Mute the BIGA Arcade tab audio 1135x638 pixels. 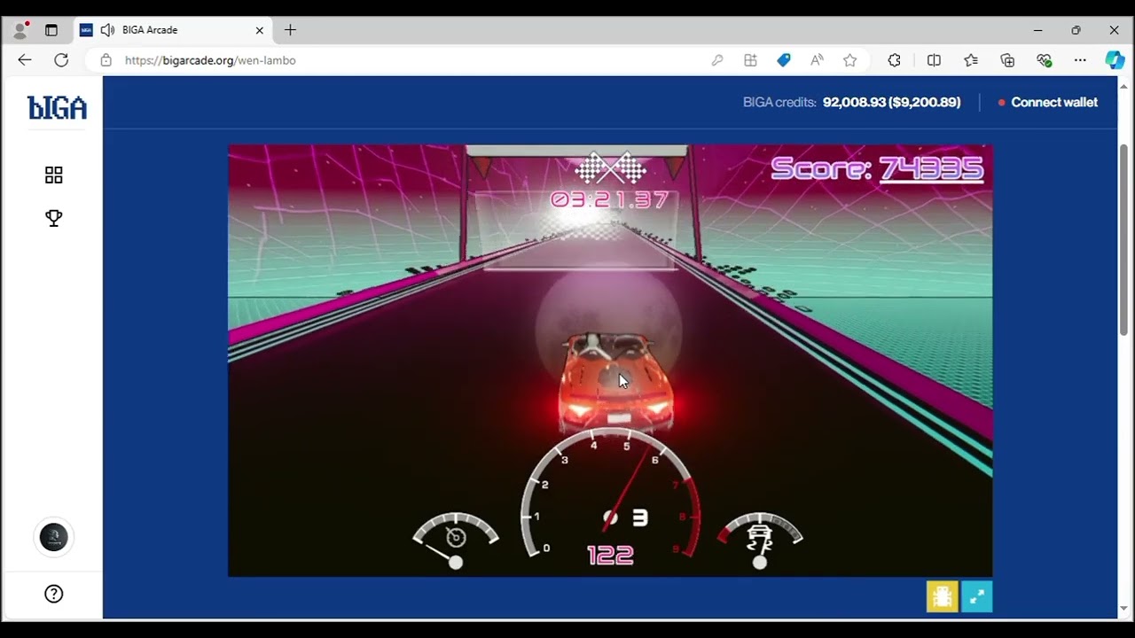click(x=108, y=30)
